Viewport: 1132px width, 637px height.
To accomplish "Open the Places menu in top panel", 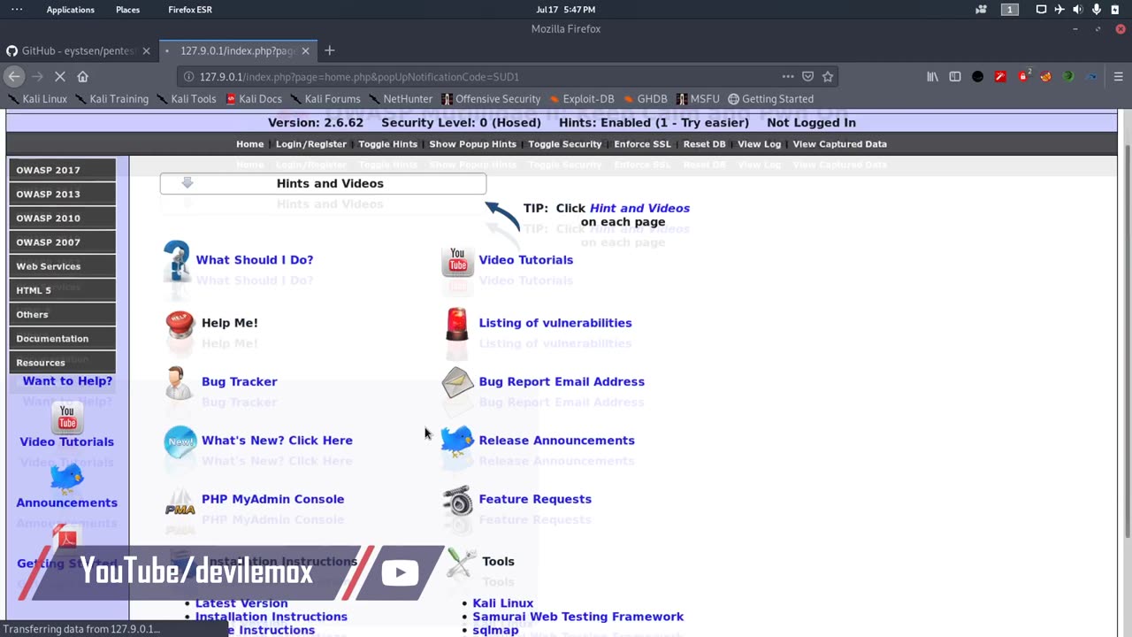I will coord(127,10).
